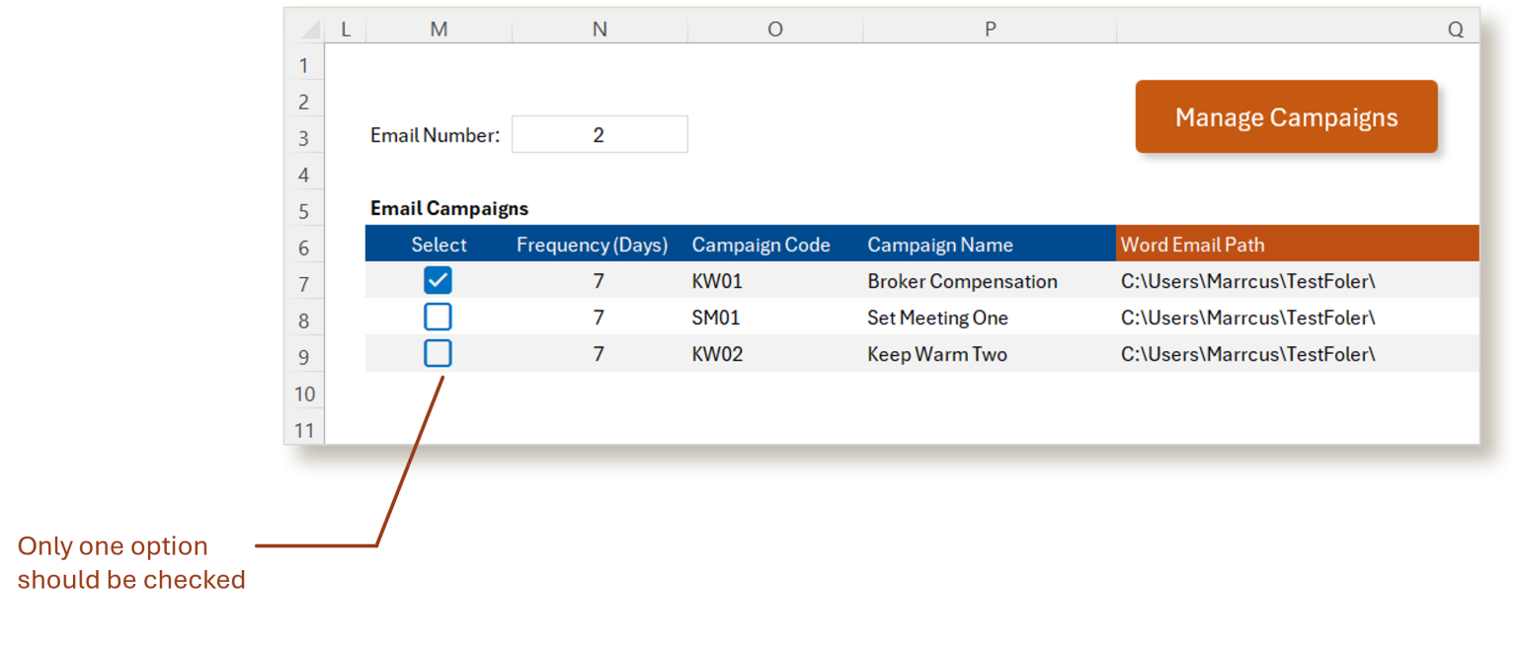
Task: Click the Manage Campaigns button
Action: (x=1286, y=116)
